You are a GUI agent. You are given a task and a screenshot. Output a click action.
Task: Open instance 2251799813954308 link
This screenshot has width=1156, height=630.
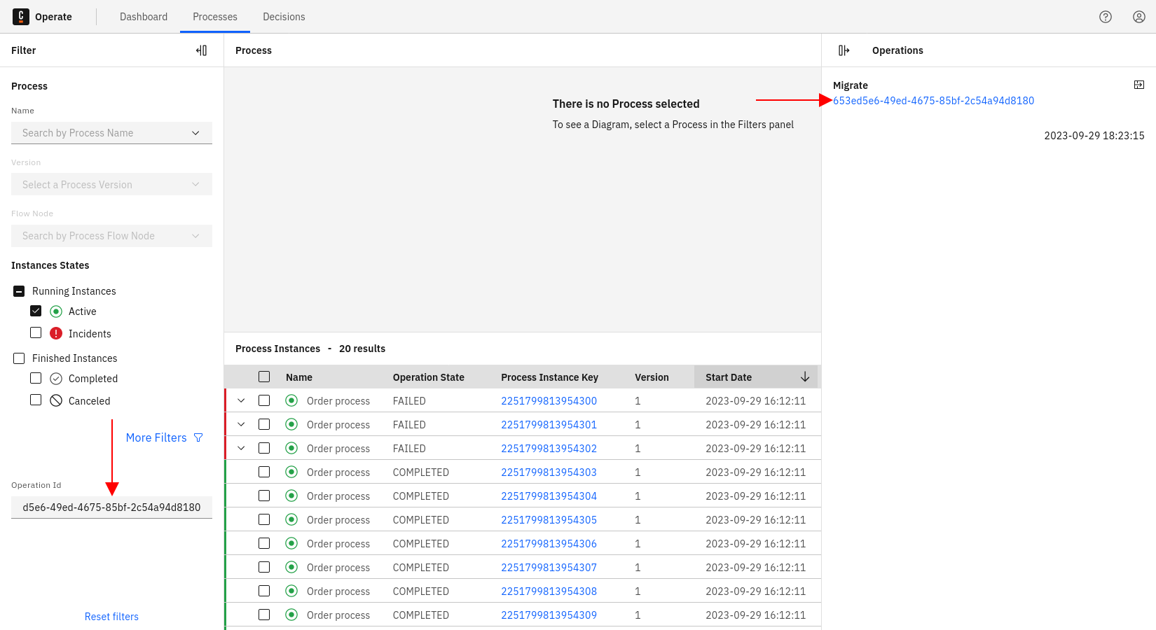(x=549, y=591)
